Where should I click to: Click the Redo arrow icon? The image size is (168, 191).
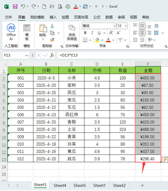pyautogui.click(x=34, y=6)
